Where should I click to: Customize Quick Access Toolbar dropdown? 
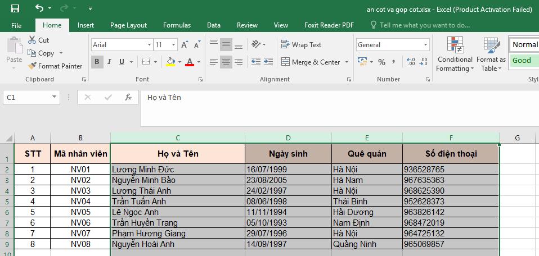(x=90, y=8)
